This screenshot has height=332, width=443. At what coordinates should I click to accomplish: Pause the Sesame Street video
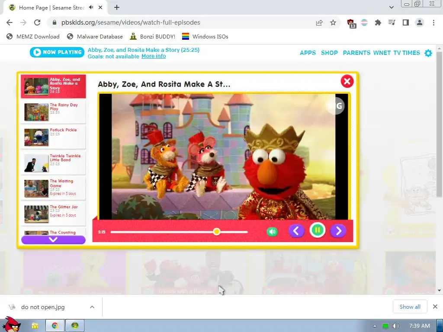click(x=317, y=230)
